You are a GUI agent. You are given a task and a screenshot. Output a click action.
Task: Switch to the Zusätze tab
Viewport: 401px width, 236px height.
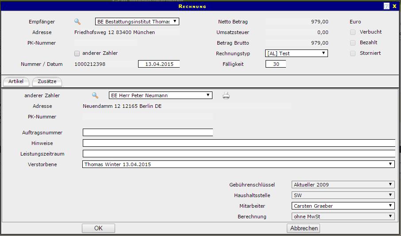tap(47, 82)
